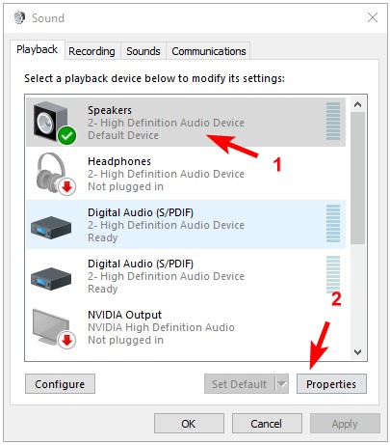Click the Sound dialog speaker icon in title bar
This screenshot has width=390, height=445.
[x=19, y=17]
